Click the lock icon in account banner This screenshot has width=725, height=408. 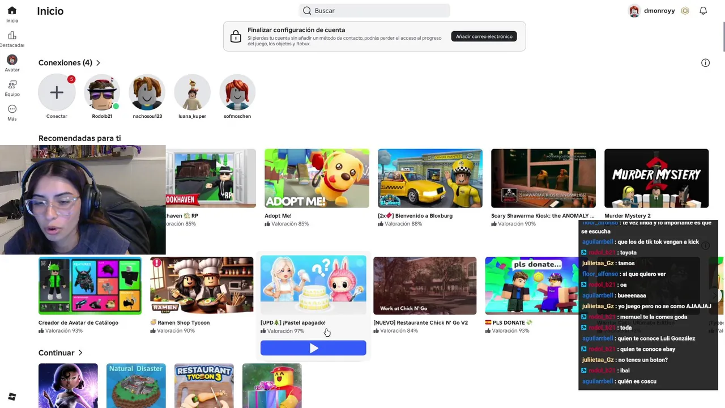236,37
